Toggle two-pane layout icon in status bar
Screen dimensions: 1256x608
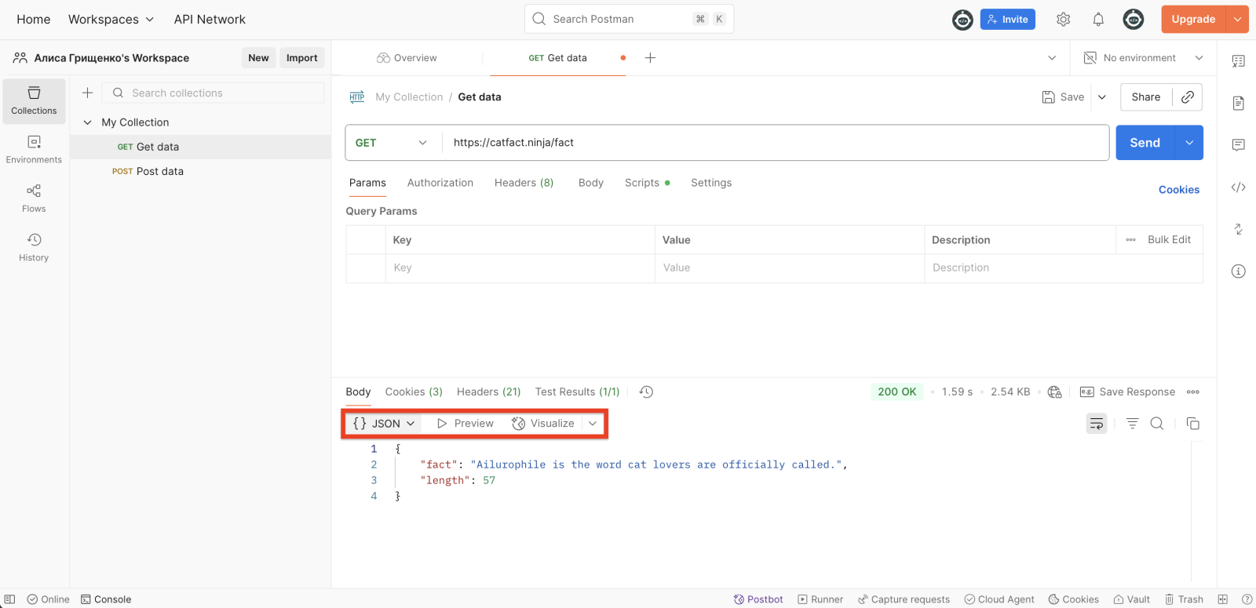click(x=1222, y=599)
